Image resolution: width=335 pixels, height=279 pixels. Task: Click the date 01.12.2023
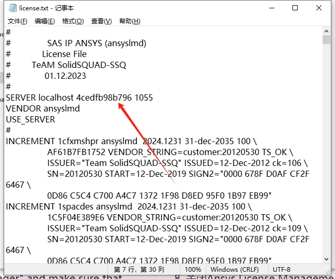tap(65, 76)
